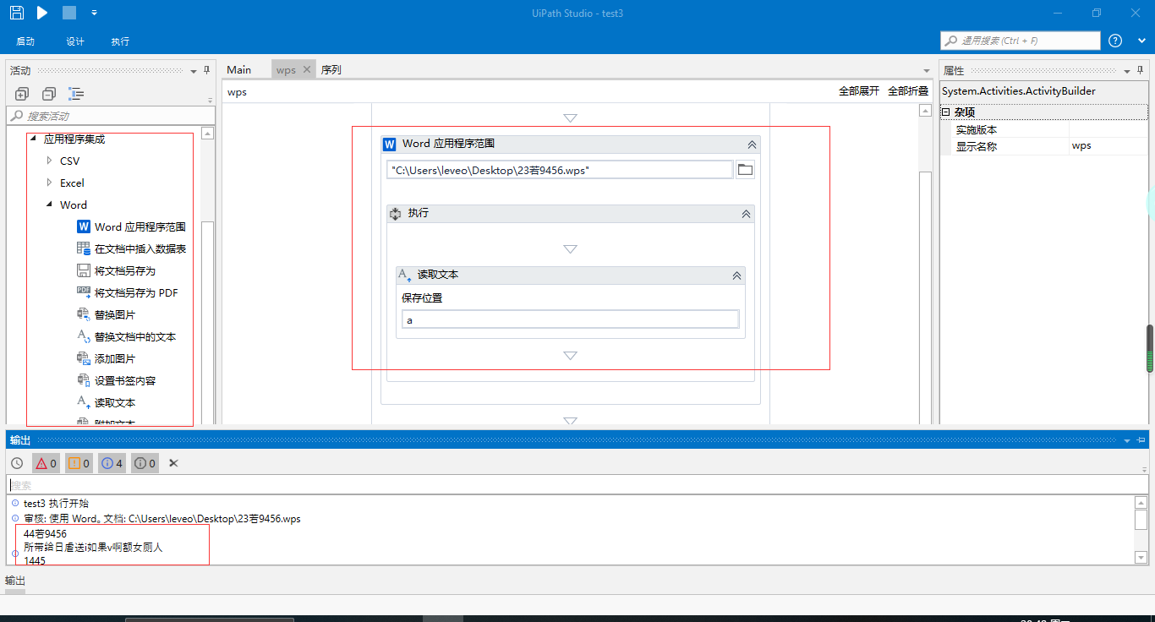Toggle error messages filter showing 0
Screen dimensions: 1155x622
pos(46,463)
